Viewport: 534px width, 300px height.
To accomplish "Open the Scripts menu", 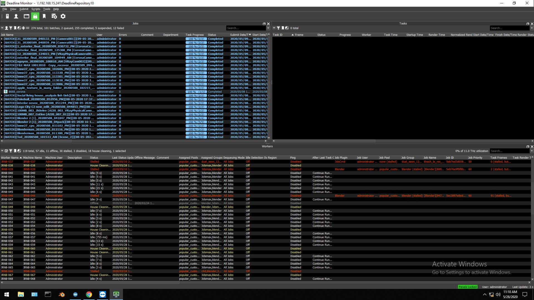I will (x=36, y=9).
